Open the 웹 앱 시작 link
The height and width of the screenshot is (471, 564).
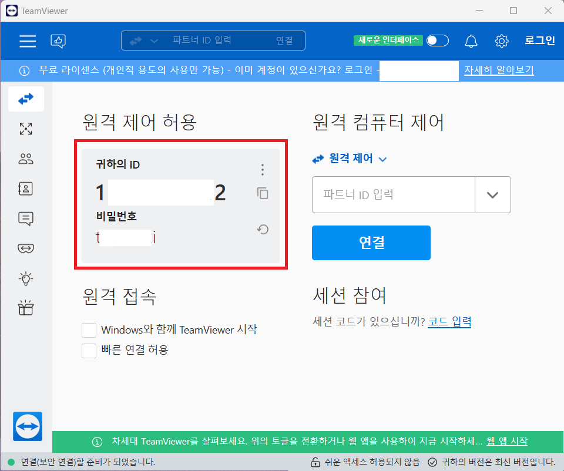tap(506, 441)
